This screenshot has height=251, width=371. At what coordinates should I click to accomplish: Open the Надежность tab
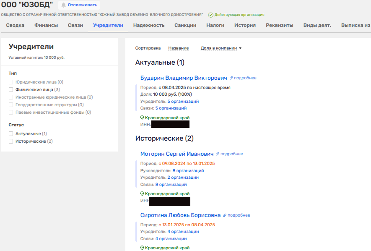click(149, 25)
